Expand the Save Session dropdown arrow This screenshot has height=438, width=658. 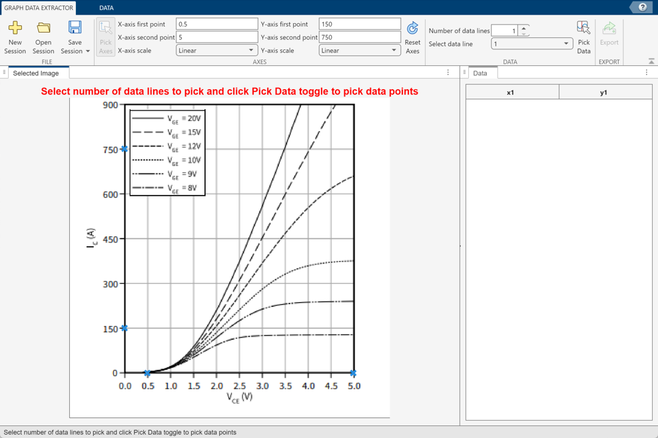(87, 51)
